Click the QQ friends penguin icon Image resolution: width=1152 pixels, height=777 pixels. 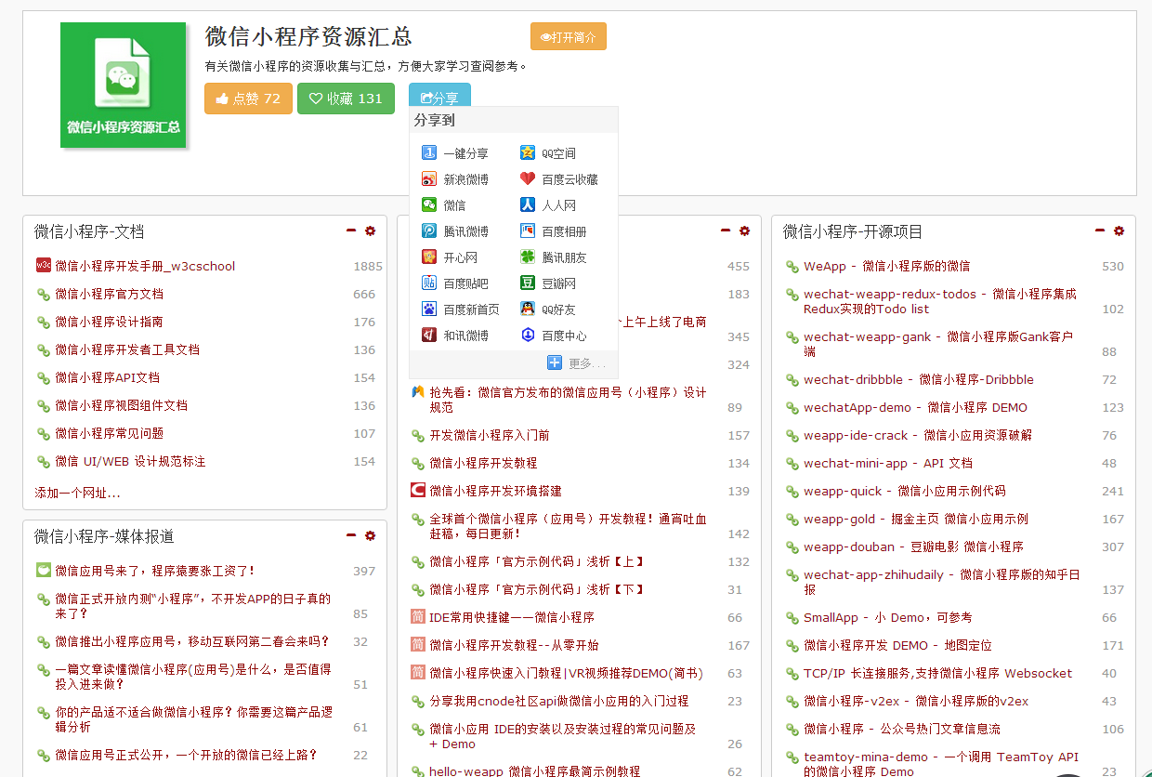528,309
